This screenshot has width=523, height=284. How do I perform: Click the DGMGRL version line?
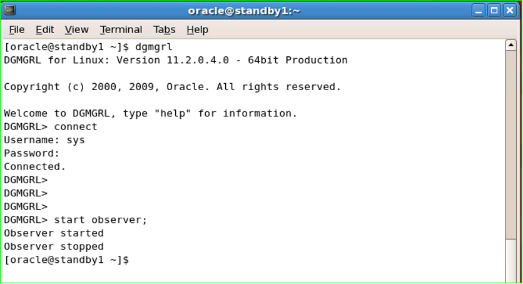coord(176,60)
